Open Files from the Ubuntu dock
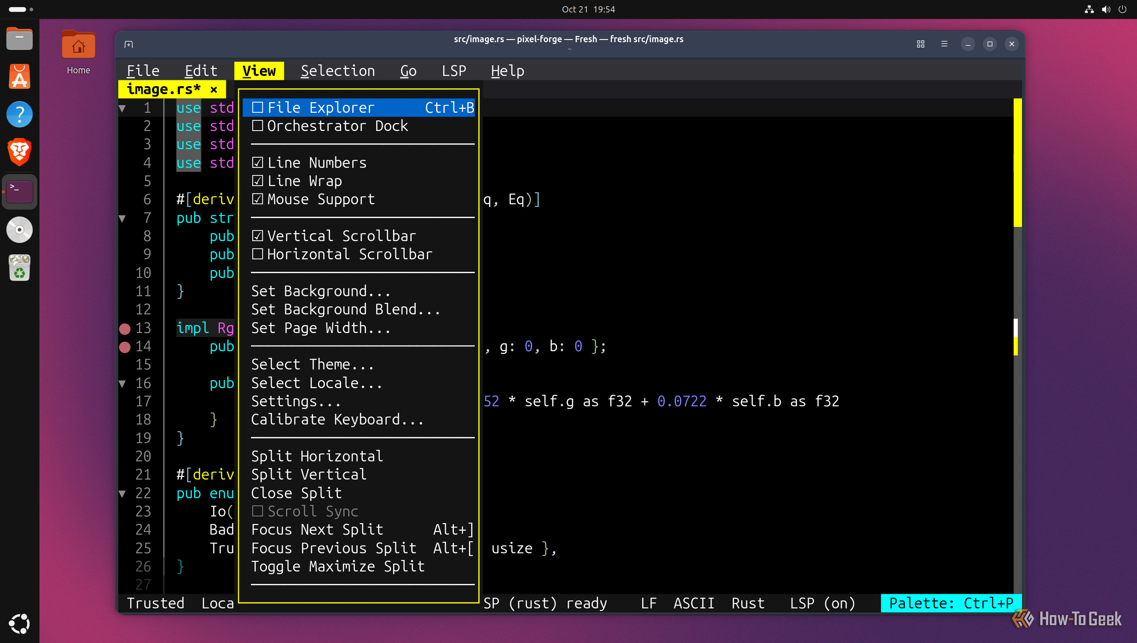The height and width of the screenshot is (643, 1137). (19, 39)
